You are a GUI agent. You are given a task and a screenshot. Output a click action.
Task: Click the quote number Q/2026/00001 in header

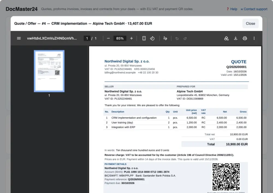tap(236, 67)
